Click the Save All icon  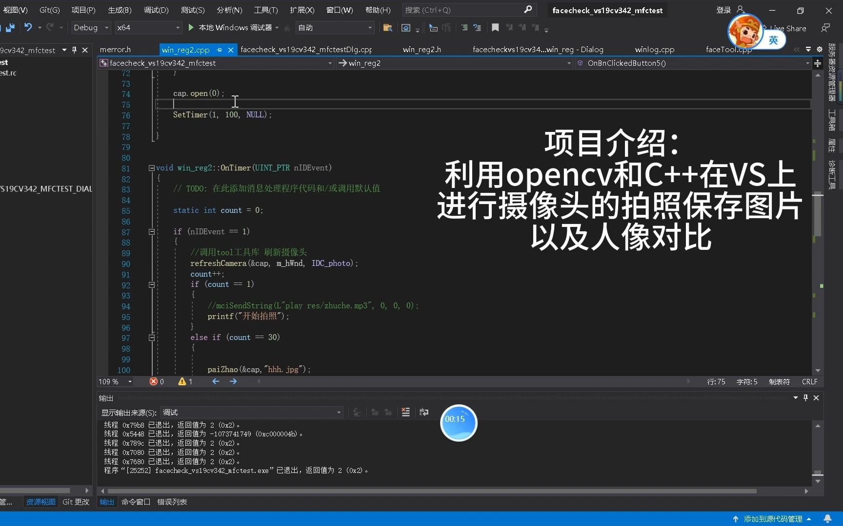11,28
